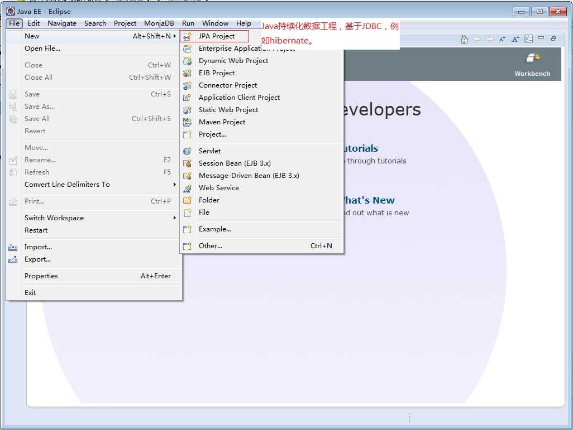
Task: Click the Session Bean icon
Action: pyautogui.click(x=187, y=163)
